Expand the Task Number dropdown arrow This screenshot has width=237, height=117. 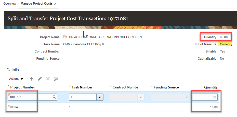click(x=100, y=97)
